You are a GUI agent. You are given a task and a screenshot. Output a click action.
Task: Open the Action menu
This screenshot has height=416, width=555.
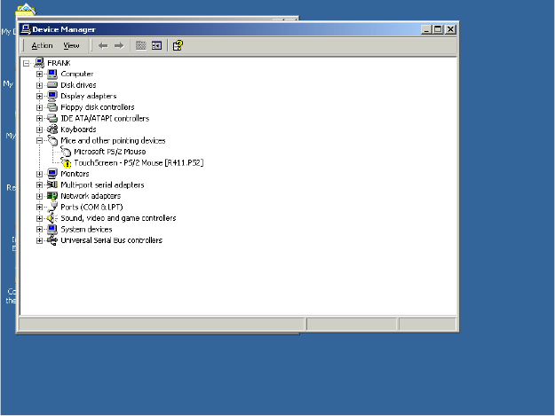[42, 45]
